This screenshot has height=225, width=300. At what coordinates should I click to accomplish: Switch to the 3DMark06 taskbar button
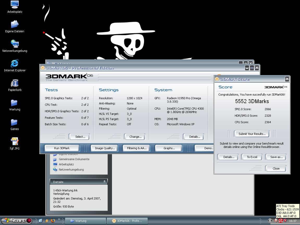pyautogui.click(x=127, y=221)
